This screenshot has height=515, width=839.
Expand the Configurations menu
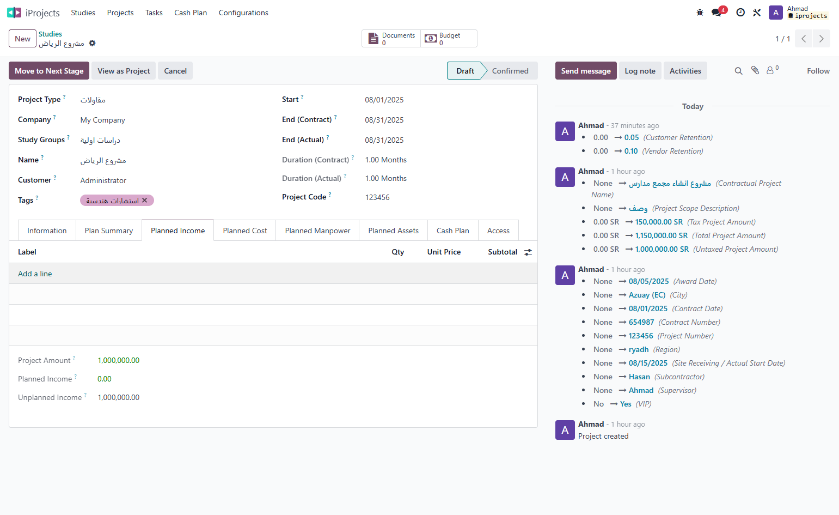(243, 13)
